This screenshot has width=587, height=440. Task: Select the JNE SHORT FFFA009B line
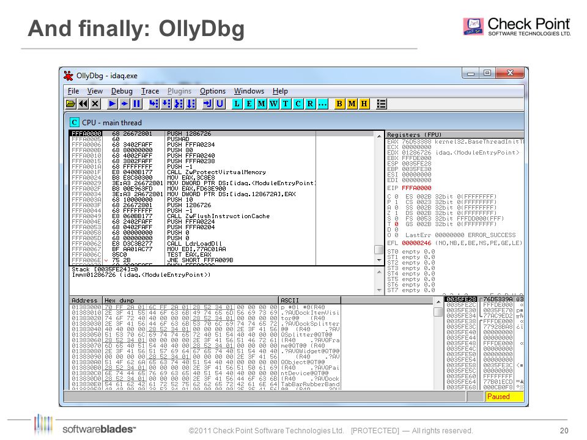coord(221,260)
